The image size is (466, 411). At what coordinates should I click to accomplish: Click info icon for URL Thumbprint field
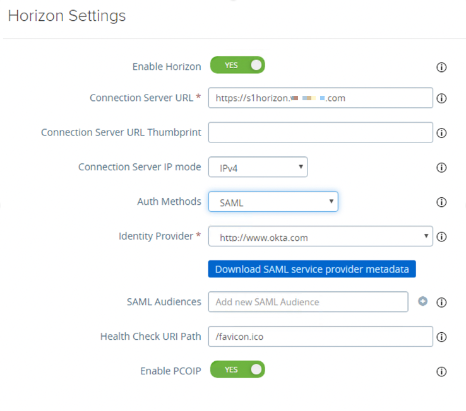[x=441, y=133]
